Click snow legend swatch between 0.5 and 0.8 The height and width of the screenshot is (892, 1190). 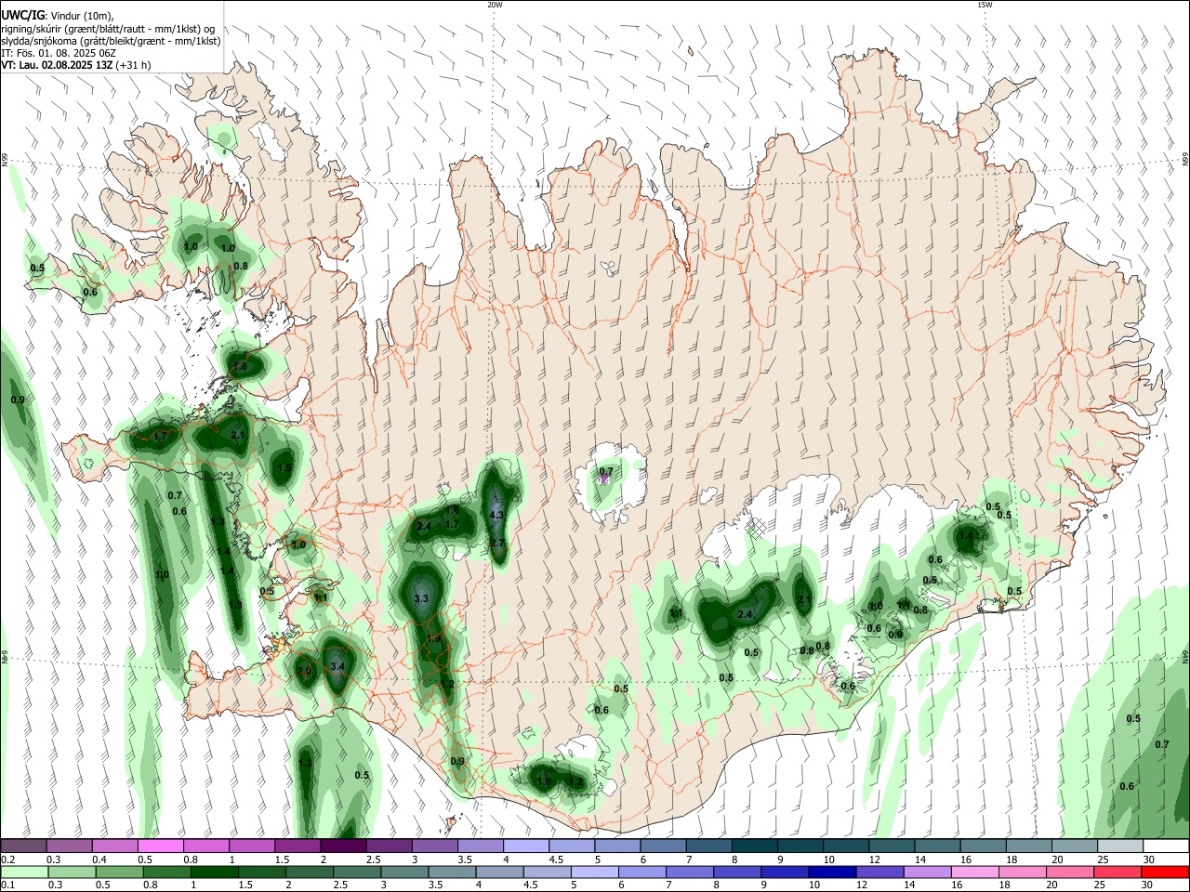coord(161,846)
